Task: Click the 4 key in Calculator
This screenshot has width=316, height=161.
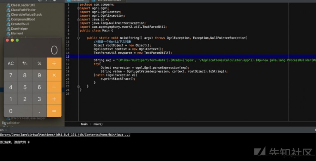Action: coord(11,87)
